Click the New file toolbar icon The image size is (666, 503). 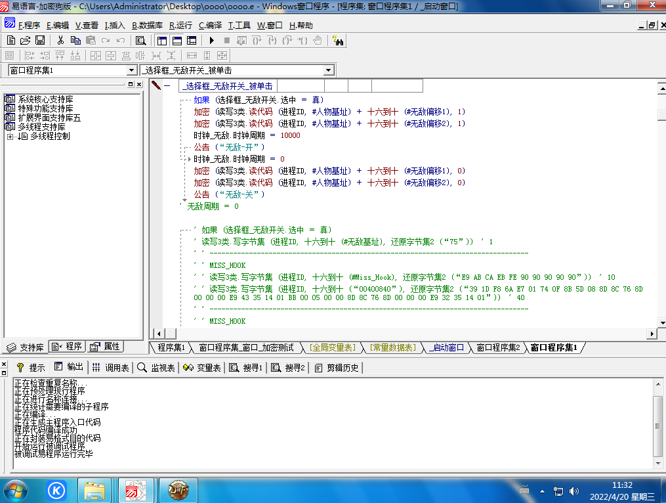(x=10, y=41)
